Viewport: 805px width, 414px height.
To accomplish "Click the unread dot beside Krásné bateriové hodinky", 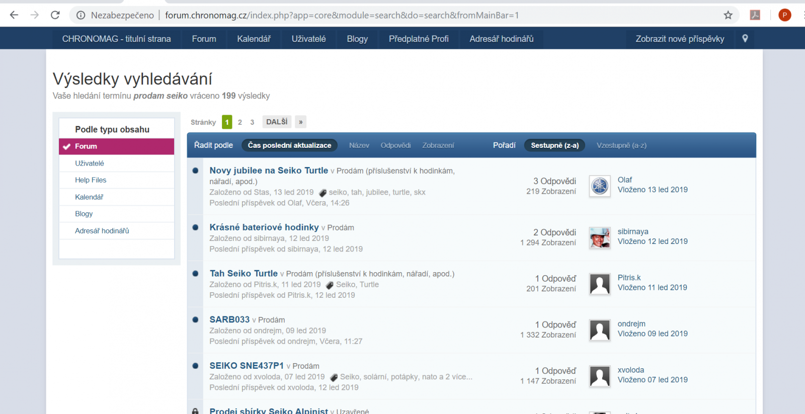I will [195, 227].
